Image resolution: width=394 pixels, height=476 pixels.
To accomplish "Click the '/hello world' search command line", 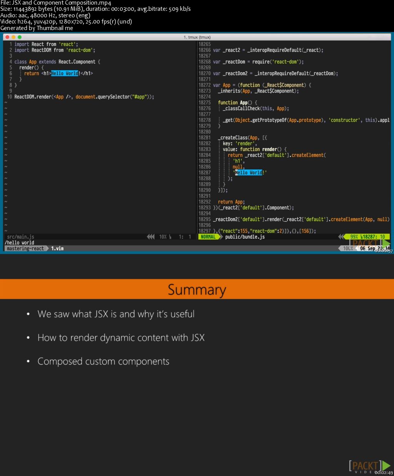I will click(x=19, y=243).
